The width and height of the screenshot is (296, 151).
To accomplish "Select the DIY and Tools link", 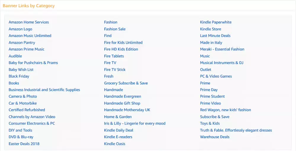I will point(20,130).
